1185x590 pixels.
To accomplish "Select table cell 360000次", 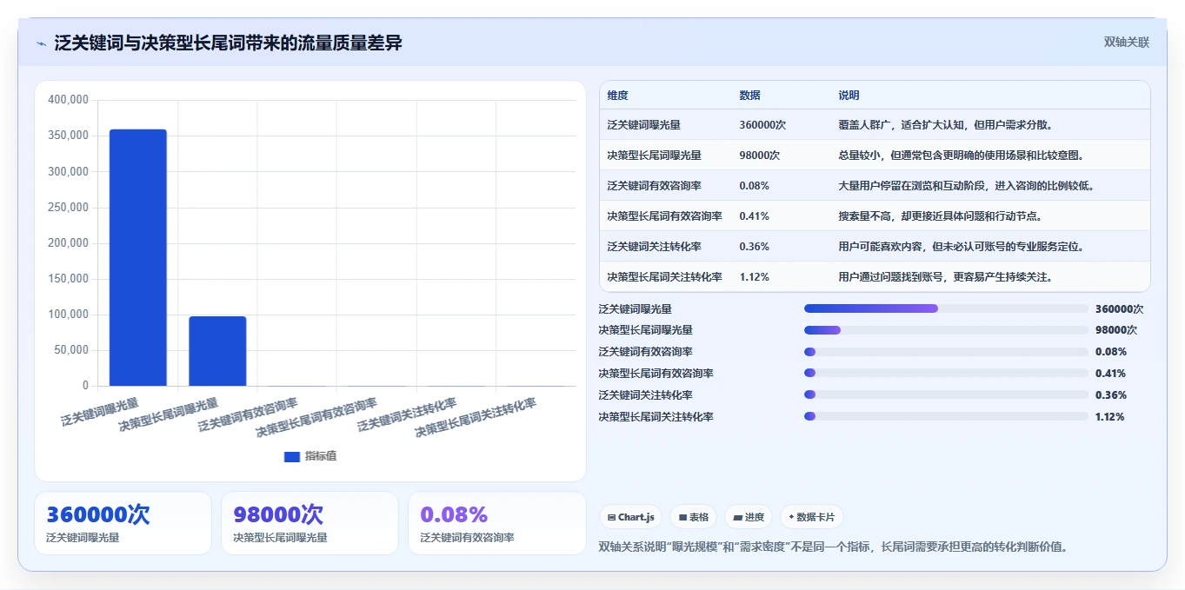I will [x=762, y=125].
